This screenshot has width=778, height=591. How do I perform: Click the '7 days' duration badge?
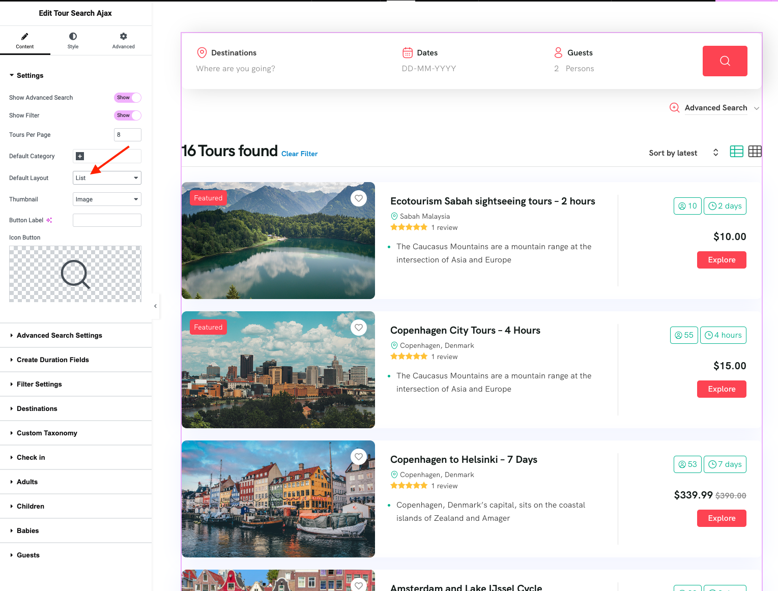pos(725,464)
